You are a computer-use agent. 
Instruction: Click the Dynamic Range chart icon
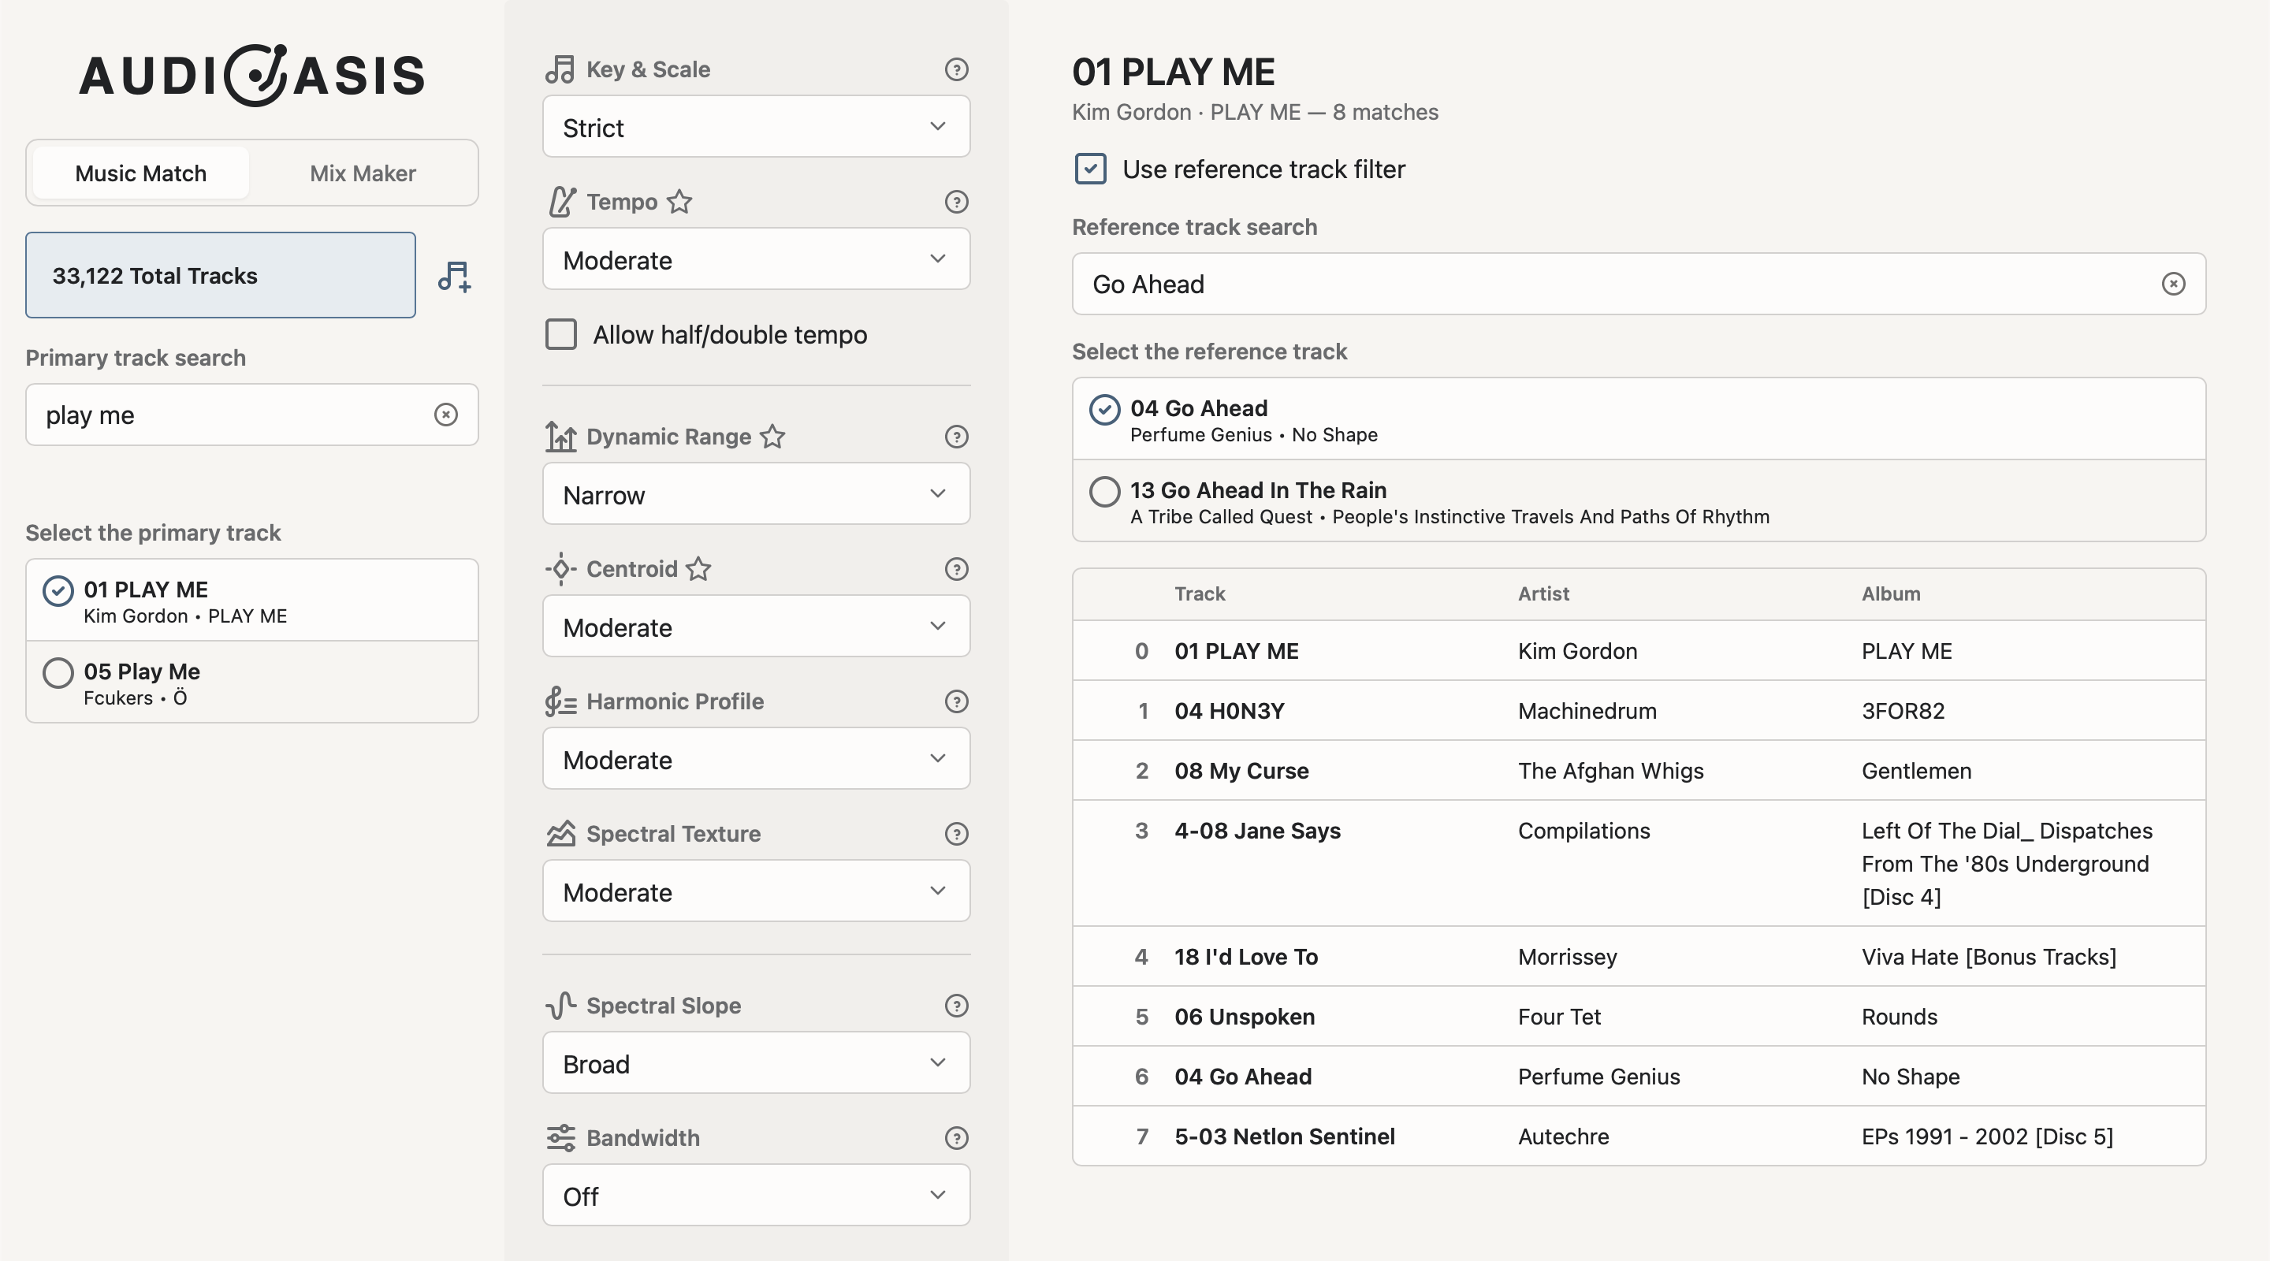(560, 436)
